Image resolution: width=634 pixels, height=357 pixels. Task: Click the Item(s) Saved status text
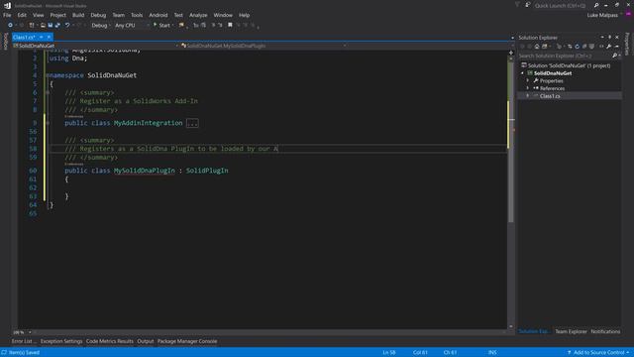[x=24, y=353]
